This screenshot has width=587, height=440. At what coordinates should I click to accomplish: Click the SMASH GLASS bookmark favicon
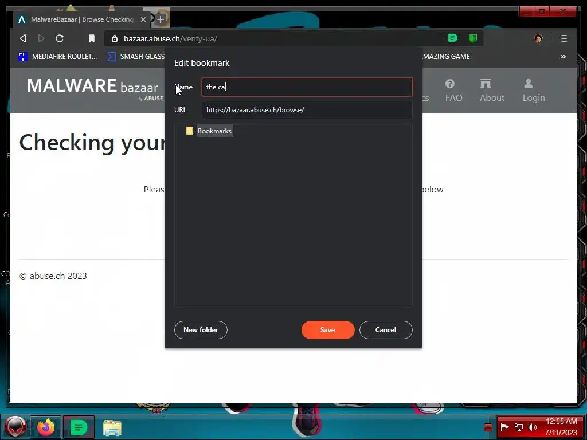pos(111,57)
